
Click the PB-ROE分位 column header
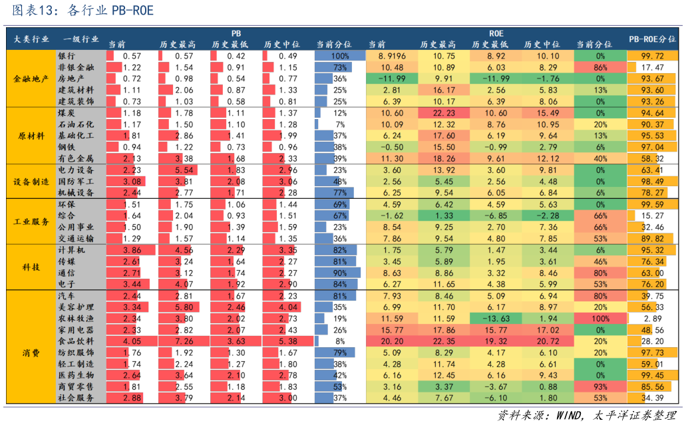(652, 39)
